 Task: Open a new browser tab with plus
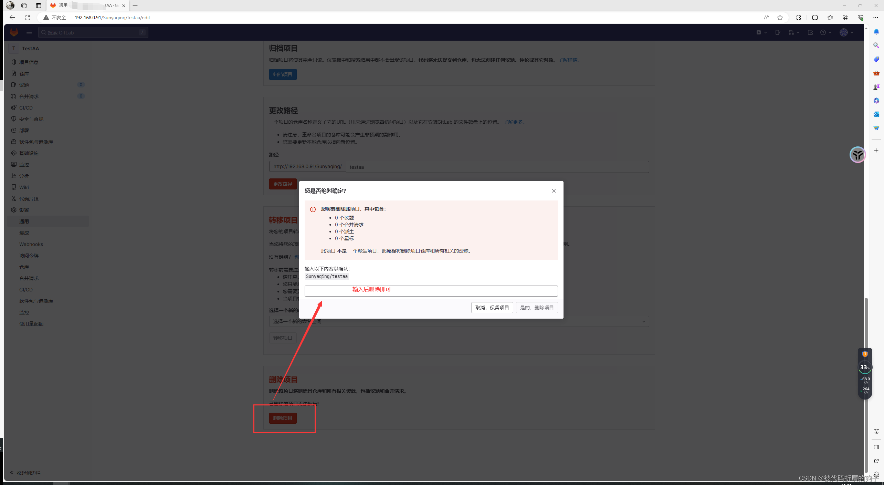point(135,5)
